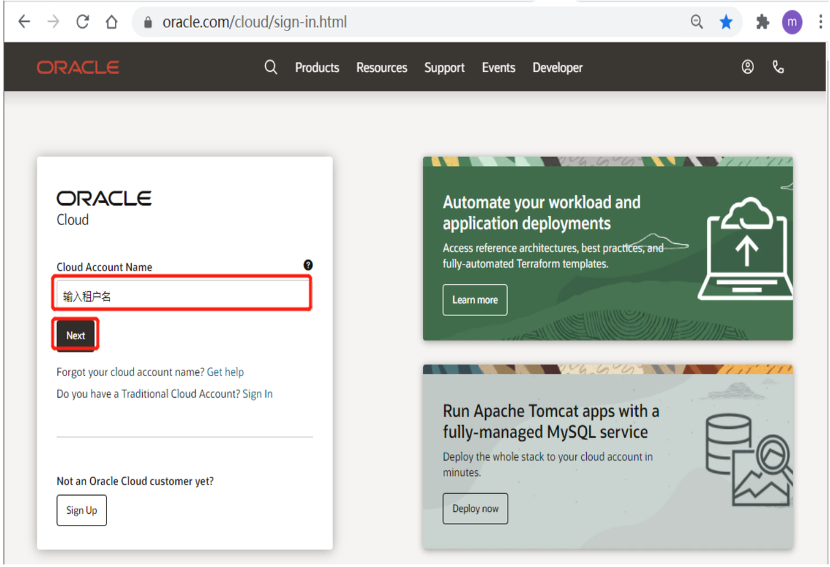Open the browser home page icon
This screenshot has height=567, width=830.
click(x=112, y=22)
